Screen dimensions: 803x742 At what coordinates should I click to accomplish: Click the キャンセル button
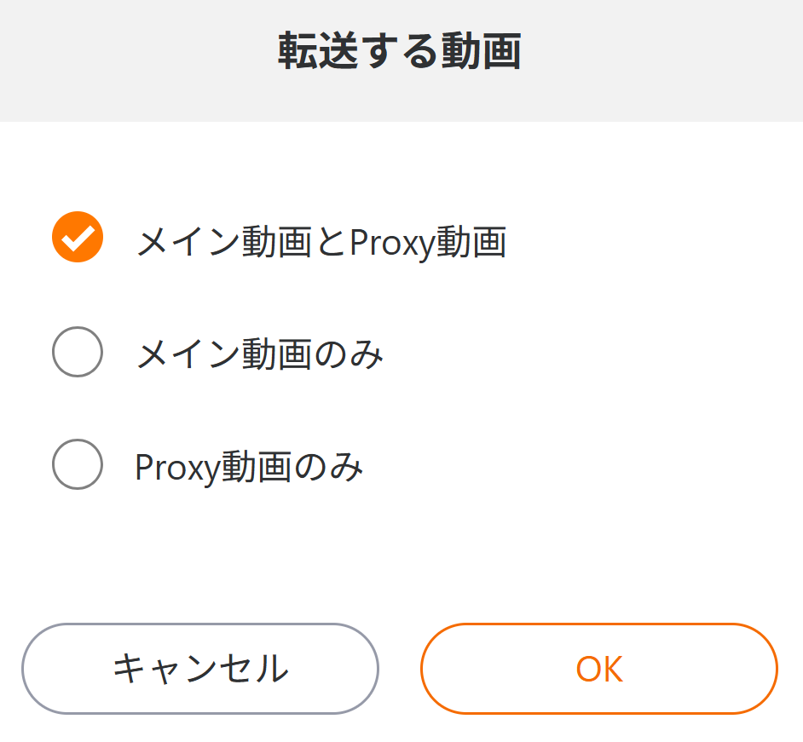(x=200, y=669)
